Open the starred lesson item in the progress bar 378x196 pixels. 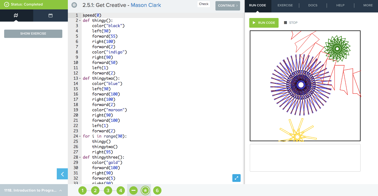(145, 190)
